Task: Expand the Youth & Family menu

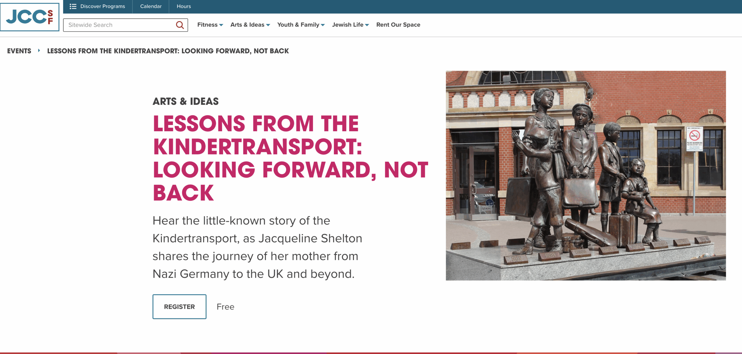Action: (x=301, y=25)
